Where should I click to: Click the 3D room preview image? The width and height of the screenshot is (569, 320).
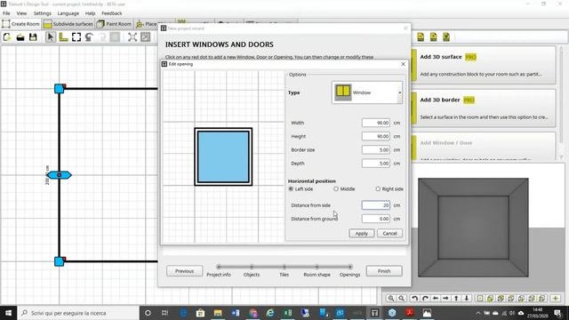473,228
